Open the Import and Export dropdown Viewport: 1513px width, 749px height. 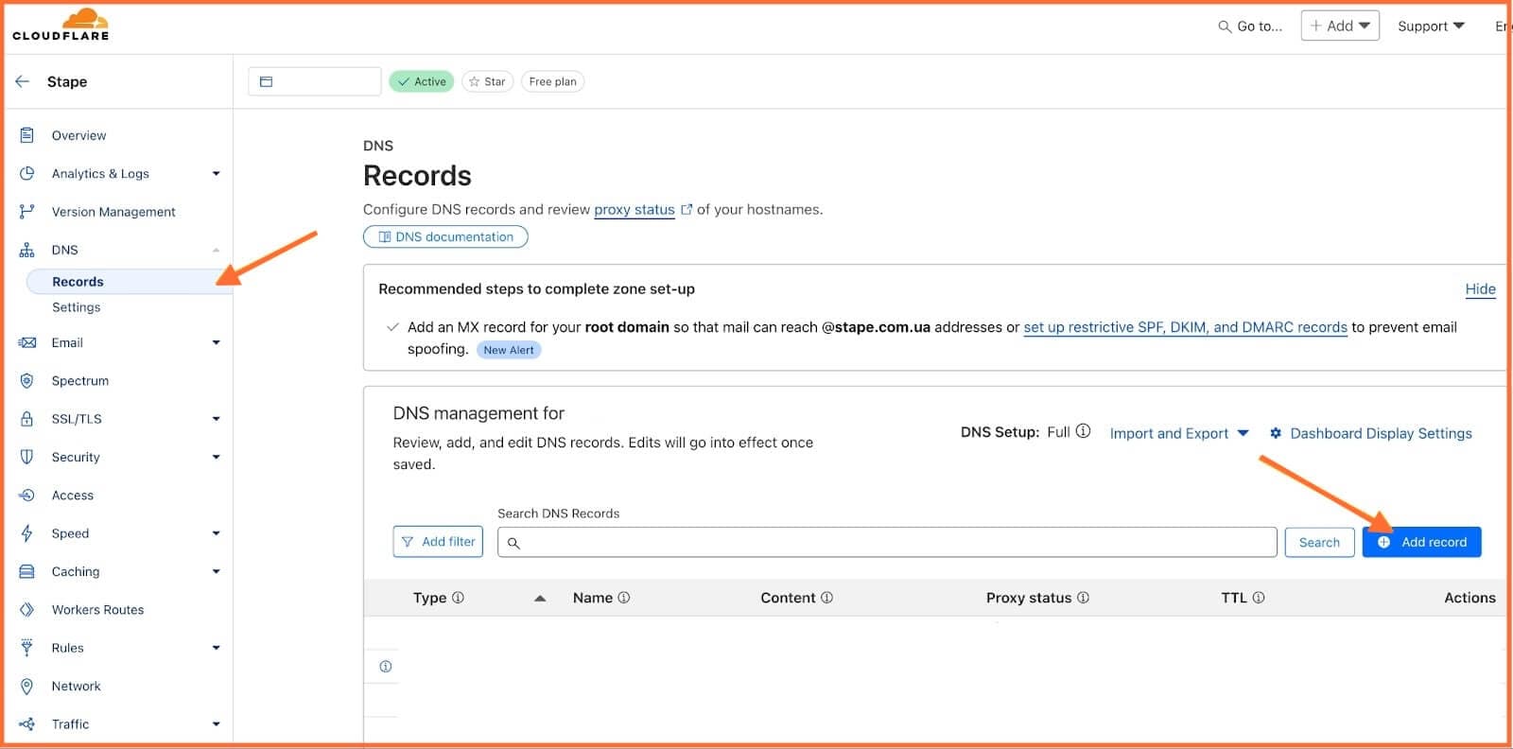[1178, 433]
